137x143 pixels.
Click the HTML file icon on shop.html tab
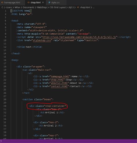click(29, 3)
